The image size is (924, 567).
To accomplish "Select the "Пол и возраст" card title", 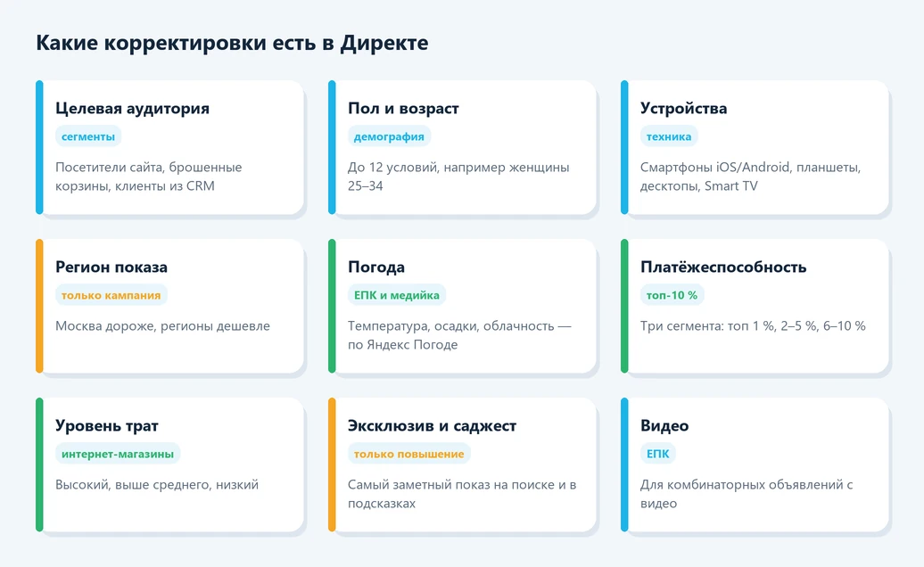I will click(x=403, y=109).
